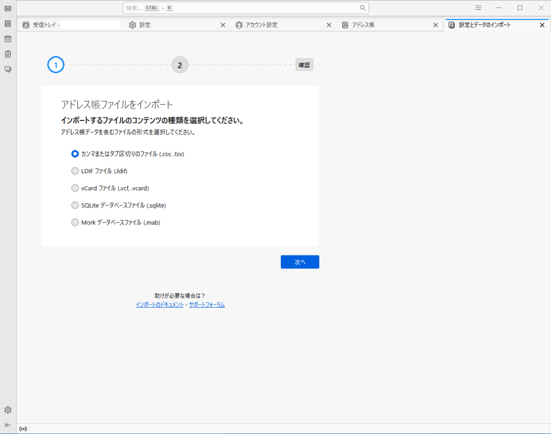Click the search field at top
Screen dimensions: 551x434
pyautogui.click(x=242, y=8)
